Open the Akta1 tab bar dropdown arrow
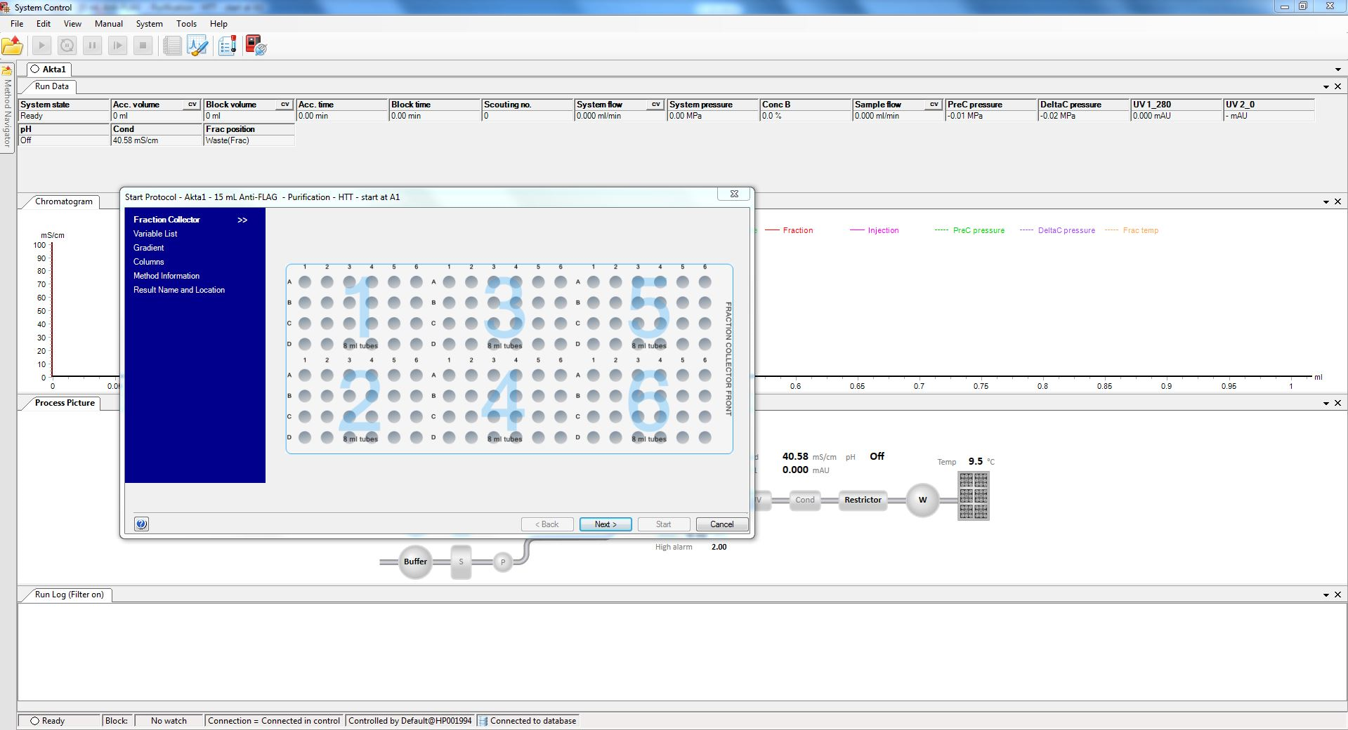 (1338, 69)
